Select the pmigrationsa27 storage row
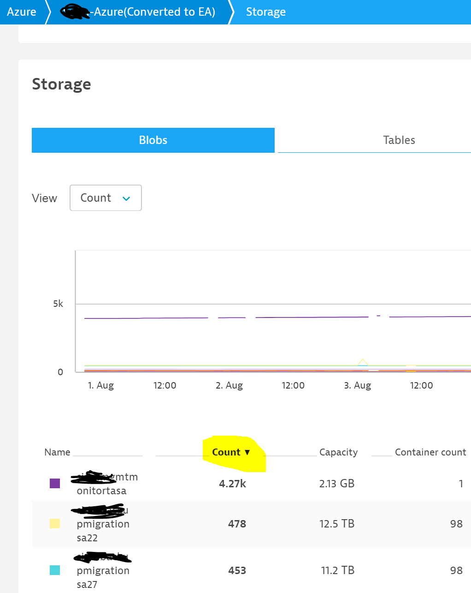Screen dimensions: 471x593 [103, 571]
